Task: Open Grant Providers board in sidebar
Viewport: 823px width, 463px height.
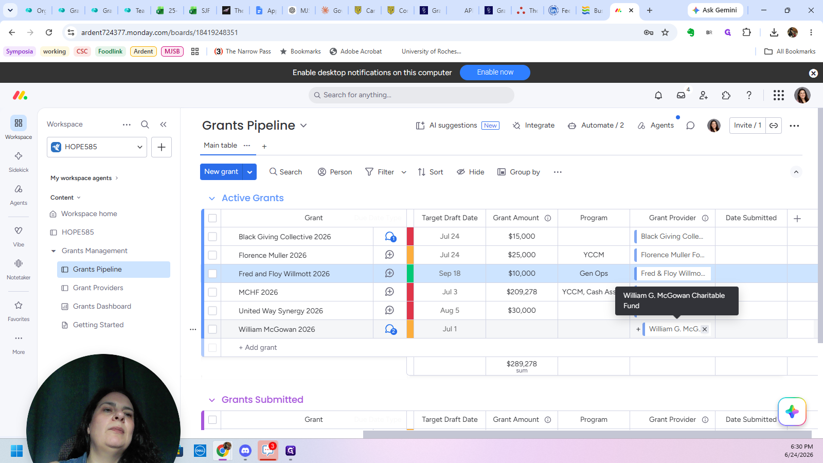Action: click(98, 288)
